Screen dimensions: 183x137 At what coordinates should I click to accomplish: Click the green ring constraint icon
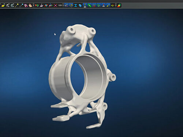point(90,5)
